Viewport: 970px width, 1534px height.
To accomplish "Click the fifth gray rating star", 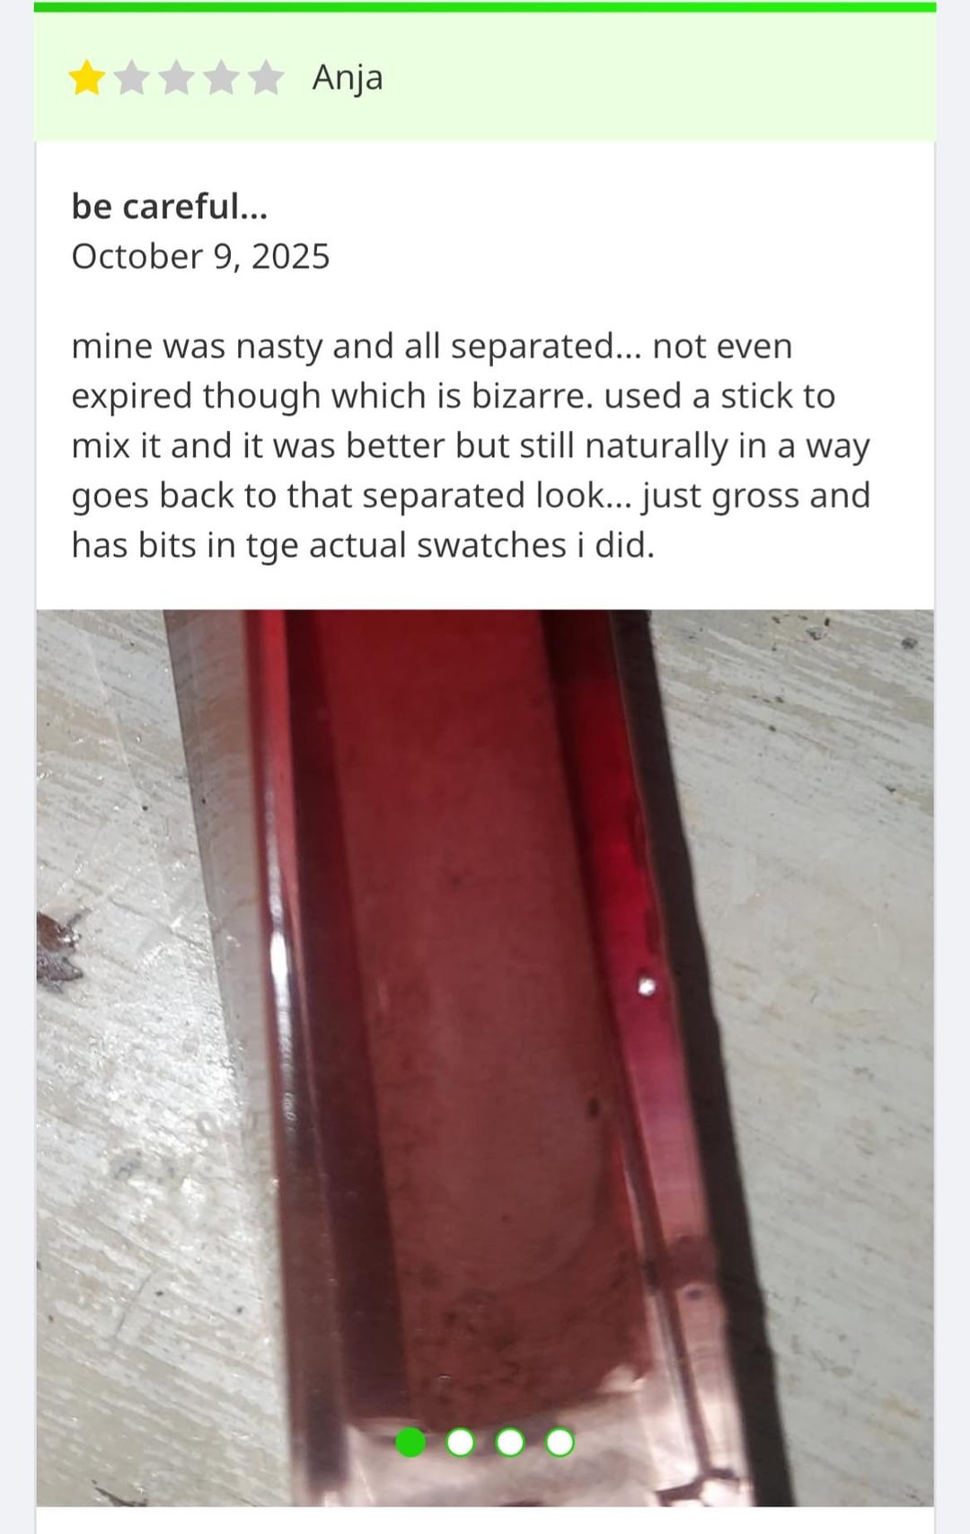I will coord(266,78).
